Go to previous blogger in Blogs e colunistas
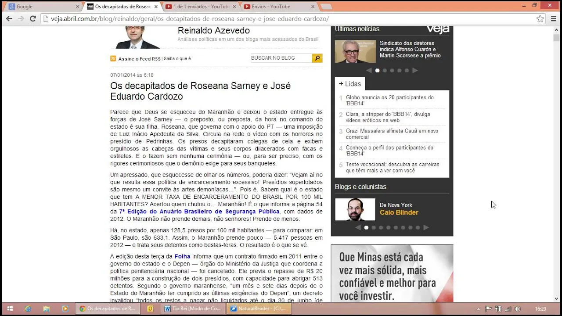Viewport: 562px width, 316px height. [x=358, y=227]
